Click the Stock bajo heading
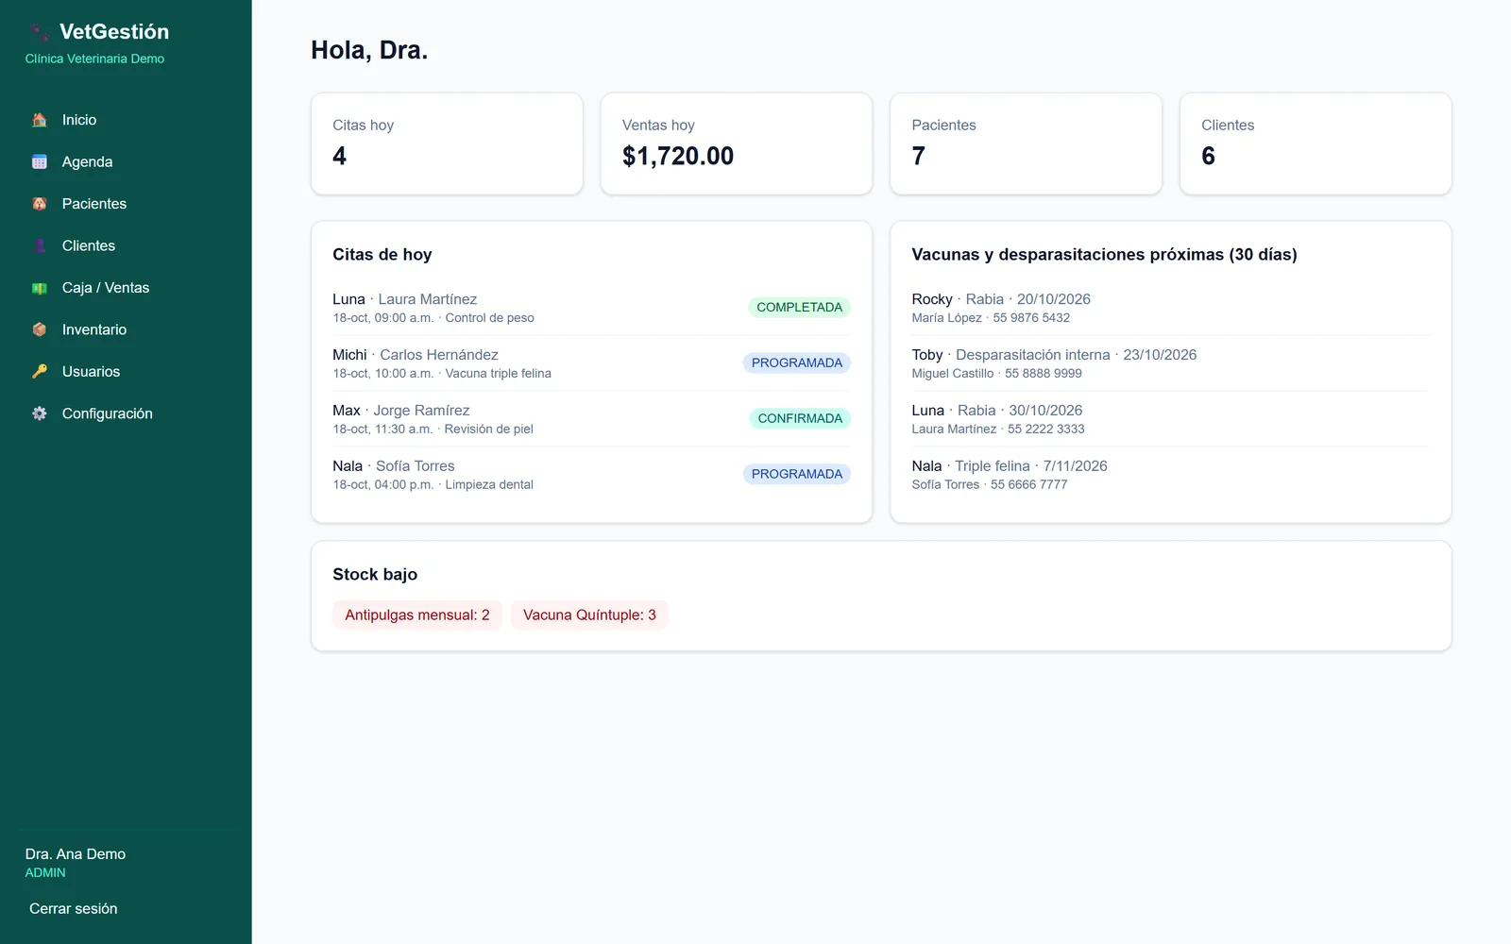The height and width of the screenshot is (944, 1511). point(375,574)
